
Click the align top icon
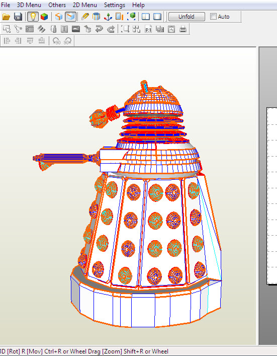tap(30, 41)
